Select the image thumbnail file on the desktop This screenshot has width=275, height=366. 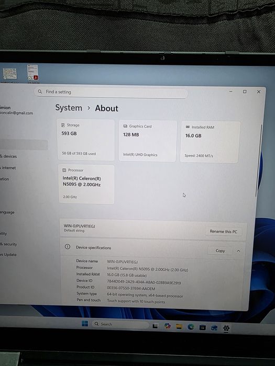tap(9, 74)
